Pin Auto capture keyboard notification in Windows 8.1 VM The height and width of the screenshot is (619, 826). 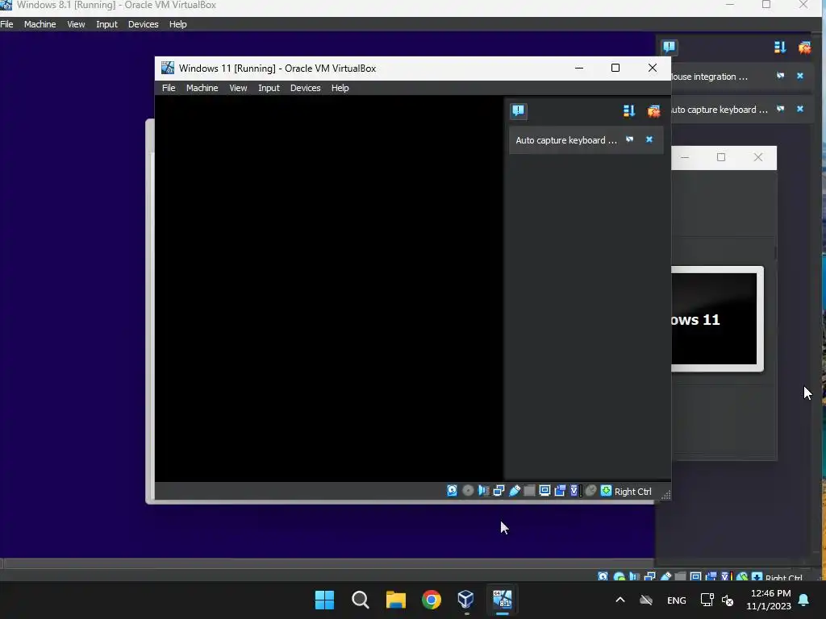pos(780,109)
